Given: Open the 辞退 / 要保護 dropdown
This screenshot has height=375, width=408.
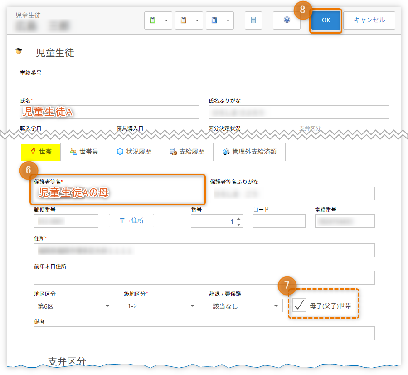Looking at the screenshot, I should [246, 306].
